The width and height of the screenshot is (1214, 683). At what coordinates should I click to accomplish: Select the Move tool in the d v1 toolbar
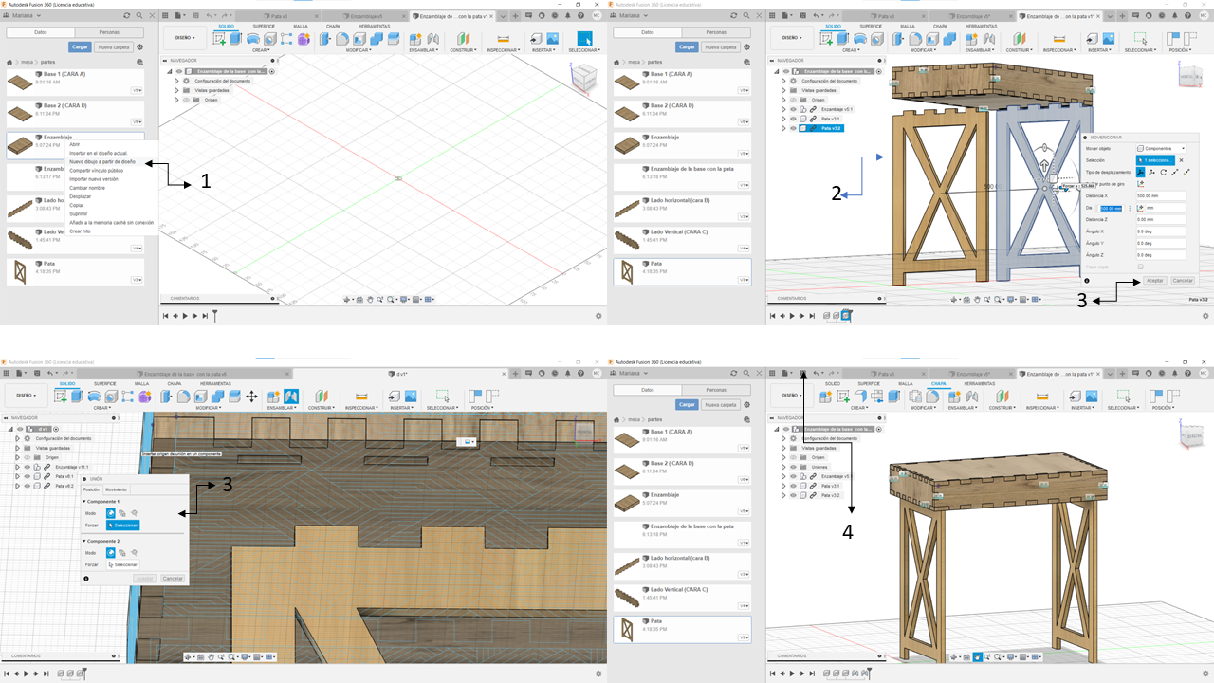click(x=251, y=397)
